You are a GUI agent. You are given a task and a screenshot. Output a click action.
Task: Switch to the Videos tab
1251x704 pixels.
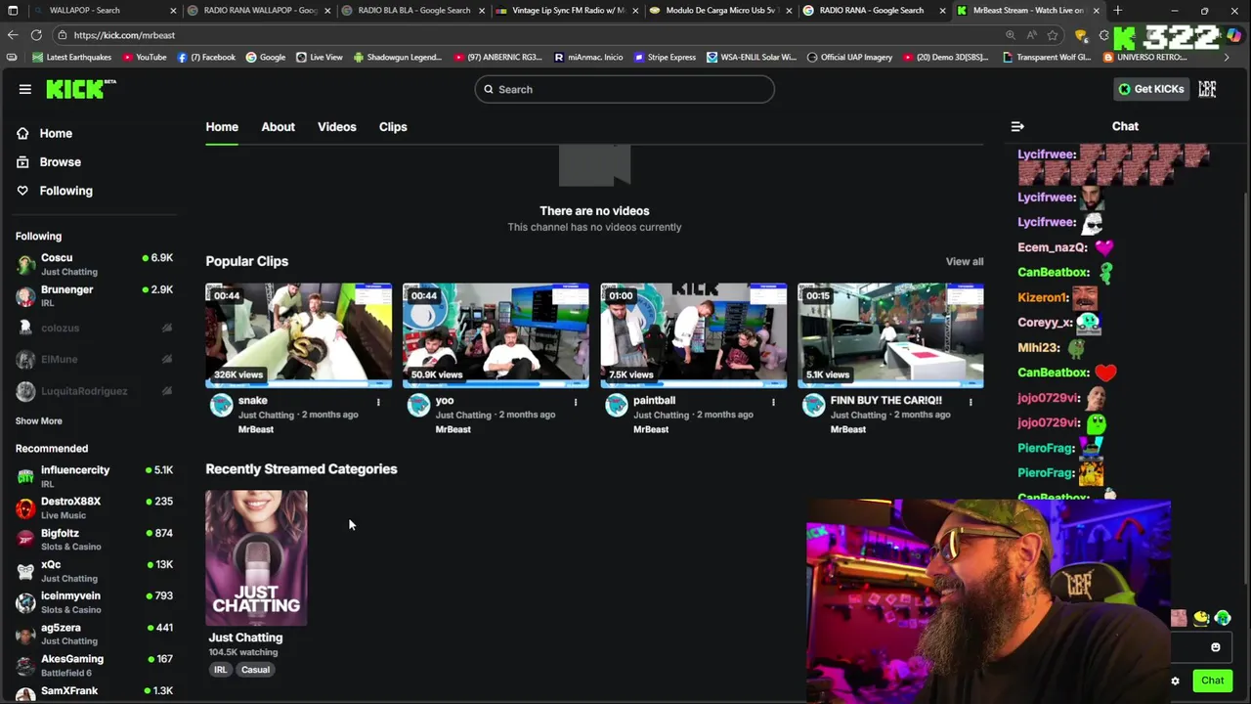pos(337,127)
